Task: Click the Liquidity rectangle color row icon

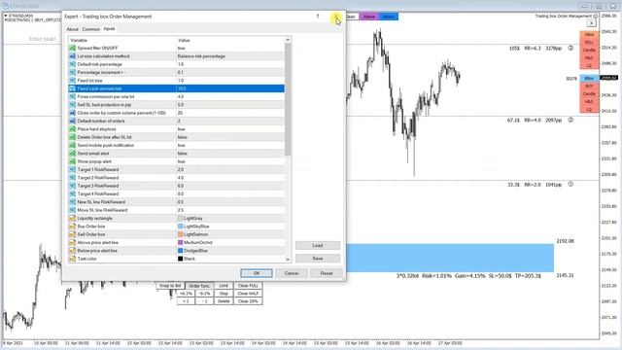Action: [72, 218]
